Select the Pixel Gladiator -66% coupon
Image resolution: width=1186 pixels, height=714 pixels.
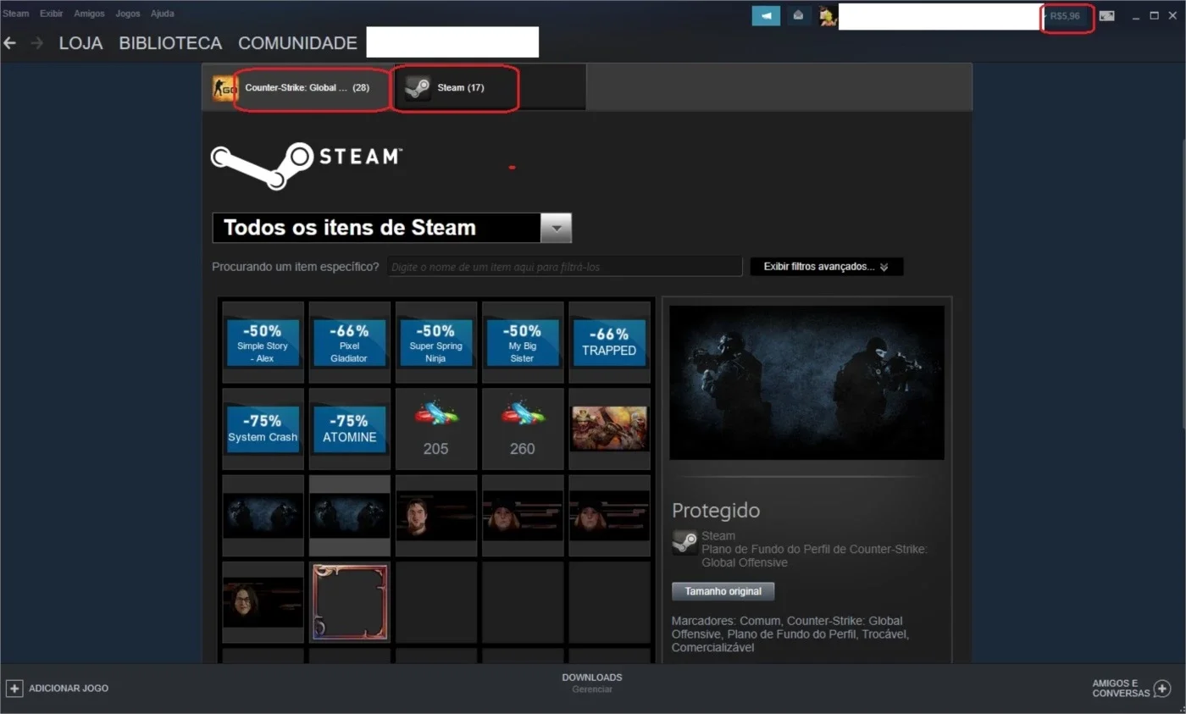(349, 342)
